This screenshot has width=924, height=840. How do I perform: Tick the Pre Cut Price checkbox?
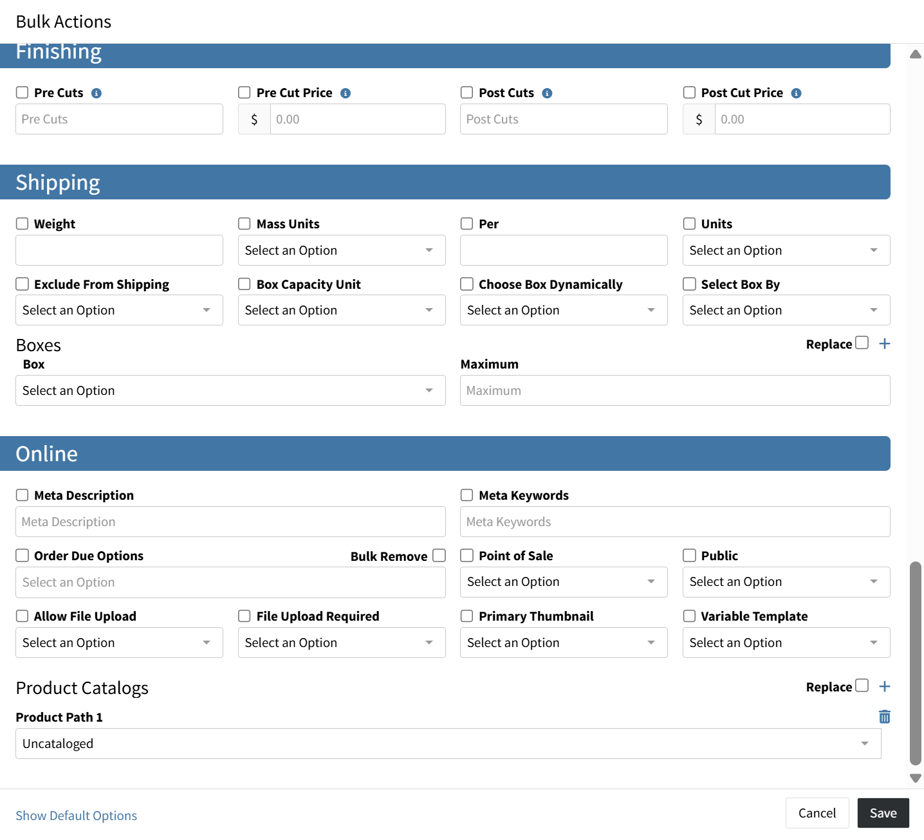pyautogui.click(x=245, y=93)
